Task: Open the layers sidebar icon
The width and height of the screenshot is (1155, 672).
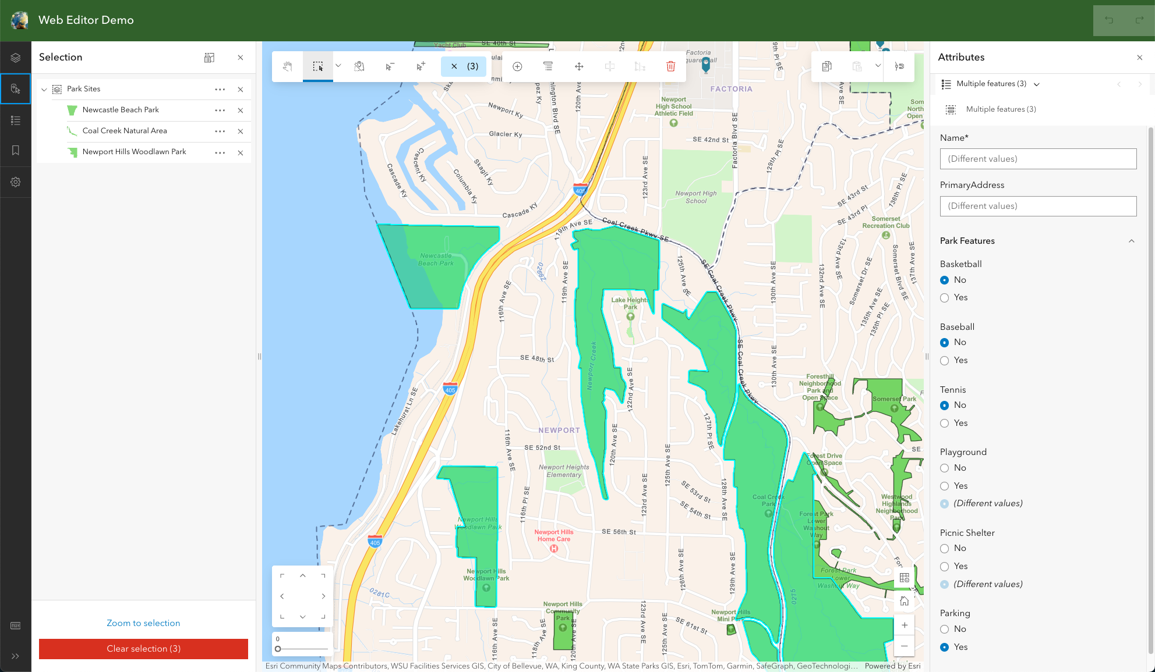Action: [16, 58]
